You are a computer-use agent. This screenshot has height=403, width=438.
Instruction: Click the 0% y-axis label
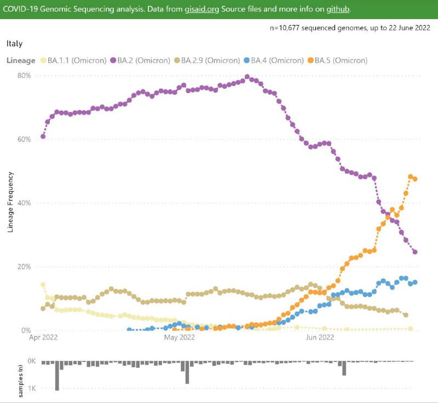(26, 330)
